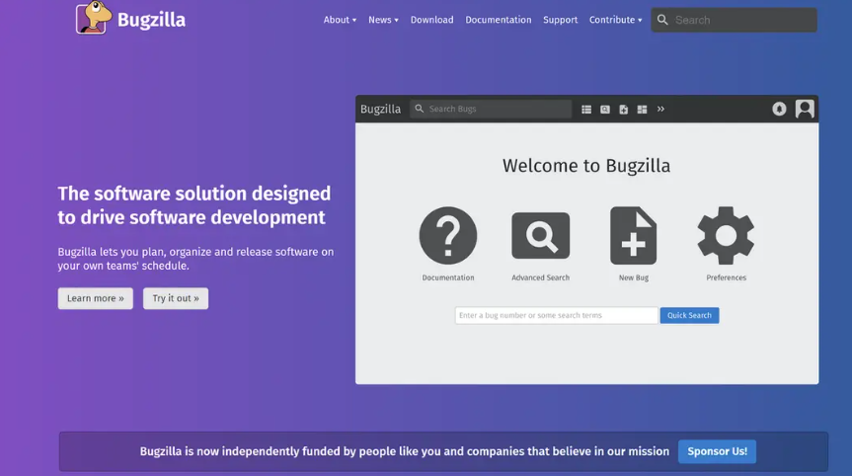Image resolution: width=852 pixels, height=476 pixels.
Task: Click the Search Bugs magnifier icon
Action: [419, 109]
